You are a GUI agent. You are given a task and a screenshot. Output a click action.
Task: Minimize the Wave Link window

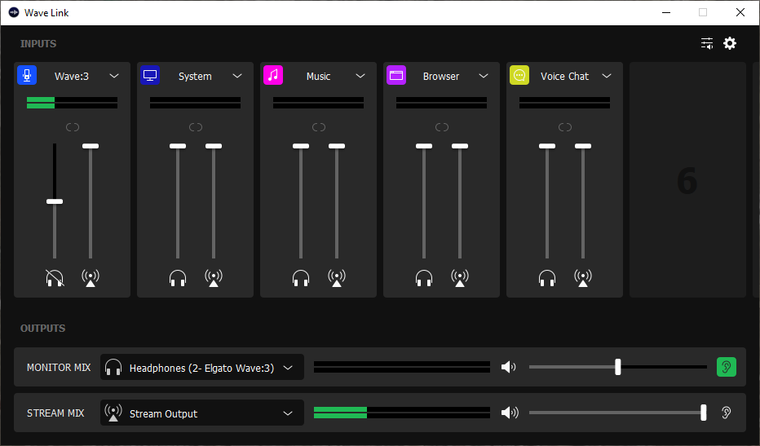[666, 12]
